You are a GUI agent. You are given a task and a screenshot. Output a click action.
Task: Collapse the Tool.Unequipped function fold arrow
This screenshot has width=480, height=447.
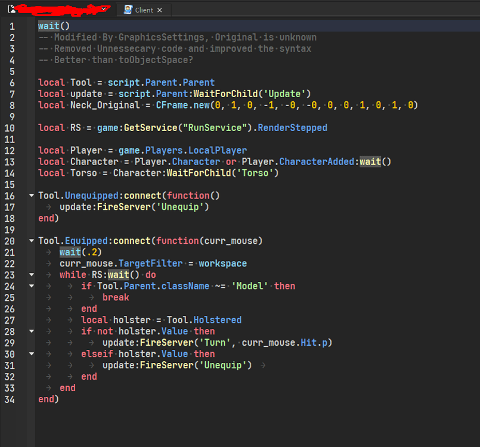31,195
